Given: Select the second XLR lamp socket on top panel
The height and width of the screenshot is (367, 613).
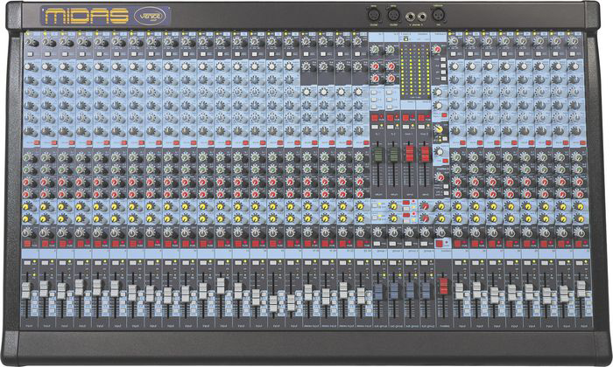Looking at the screenshot, I should point(393,16).
